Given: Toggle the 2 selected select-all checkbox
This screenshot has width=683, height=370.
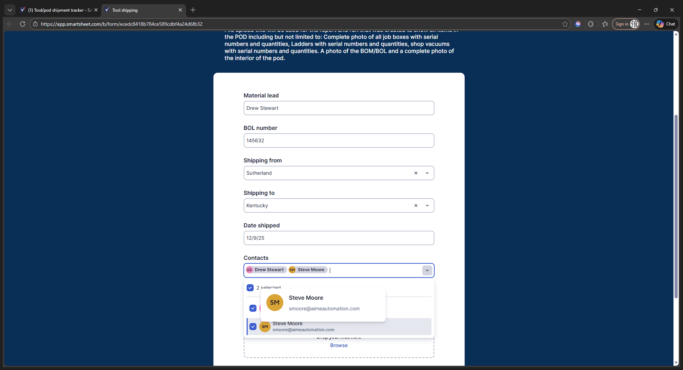Looking at the screenshot, I should [x=250, y=288].
